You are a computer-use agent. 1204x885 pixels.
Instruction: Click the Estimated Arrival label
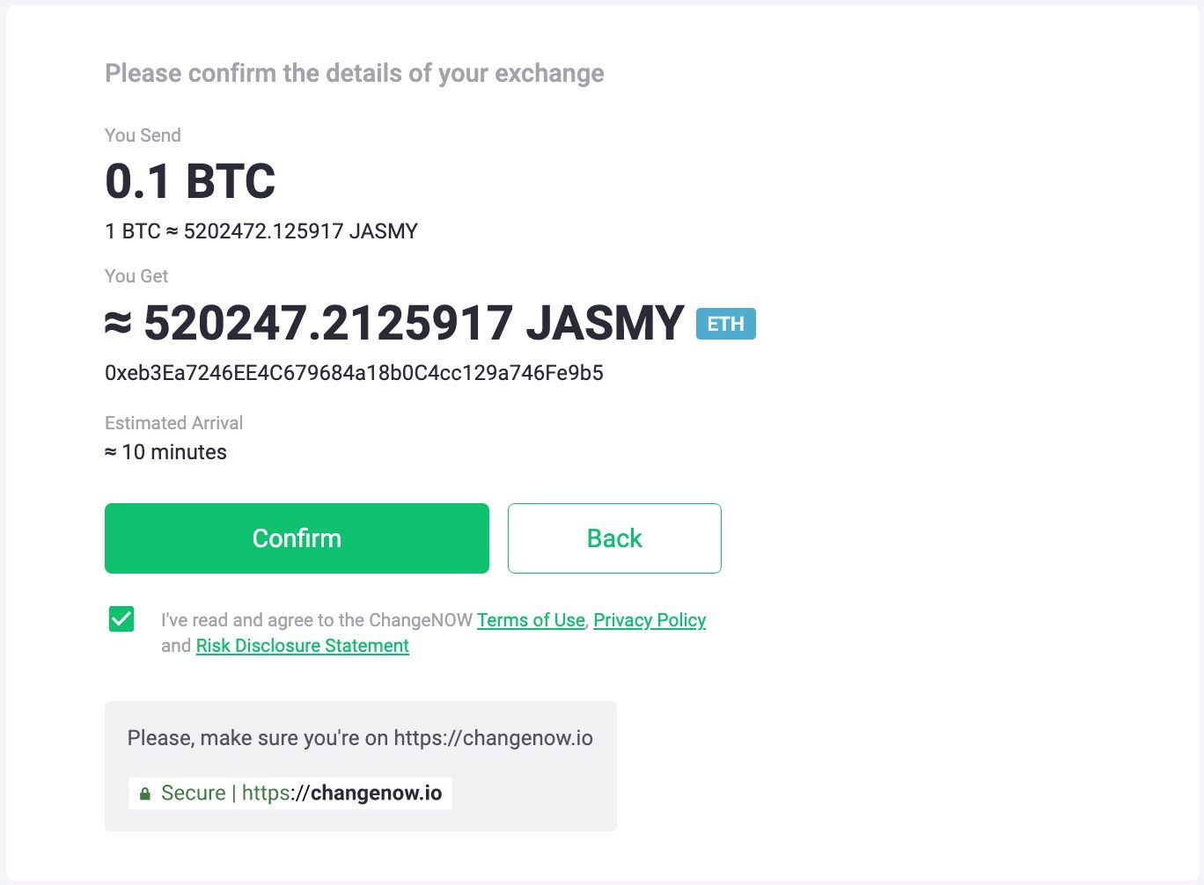[173, 423]
